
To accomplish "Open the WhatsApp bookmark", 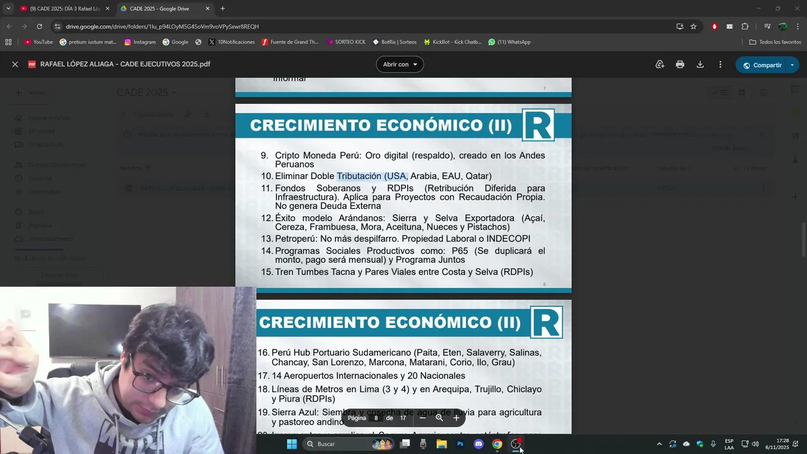I will tap(509, 42).
